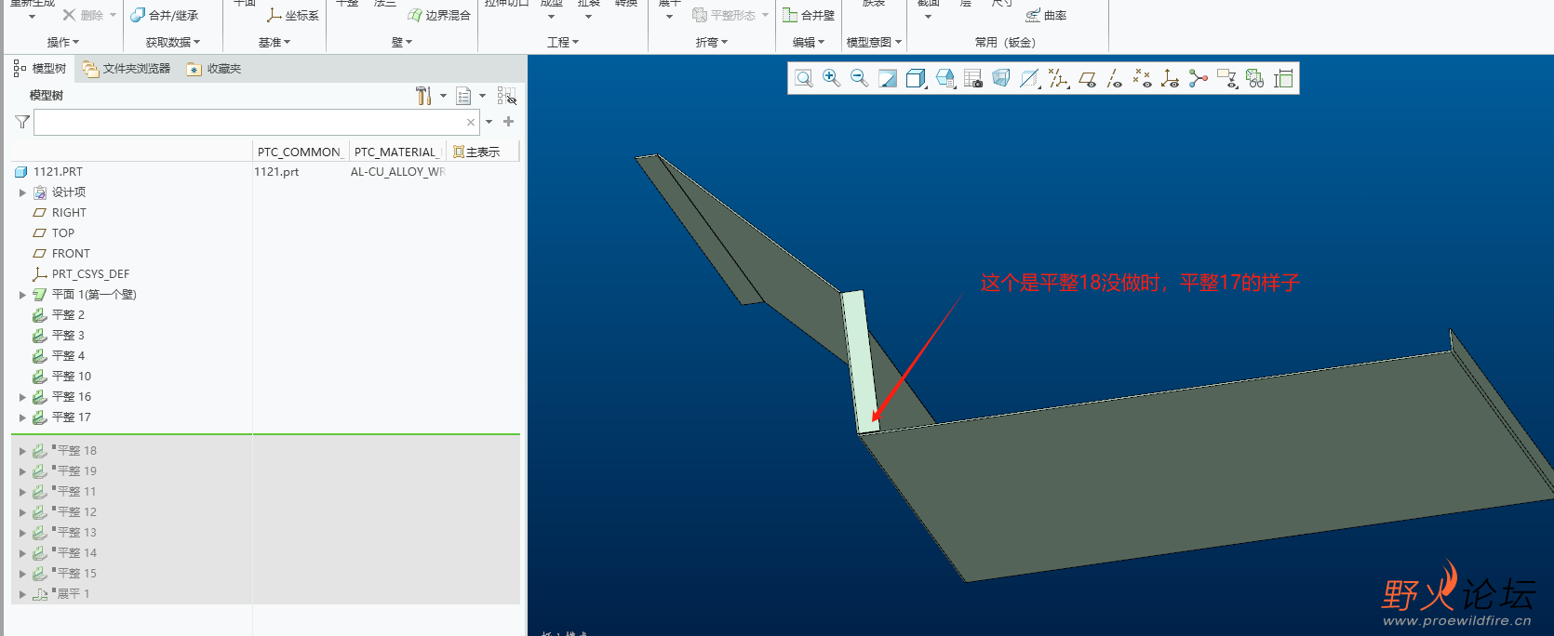
Task: Open the 工程 group dropdown
Action: tap(563, 43)
